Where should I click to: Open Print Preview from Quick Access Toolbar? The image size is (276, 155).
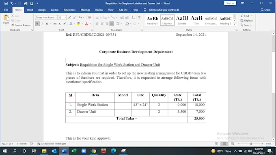tap(32, 3)
